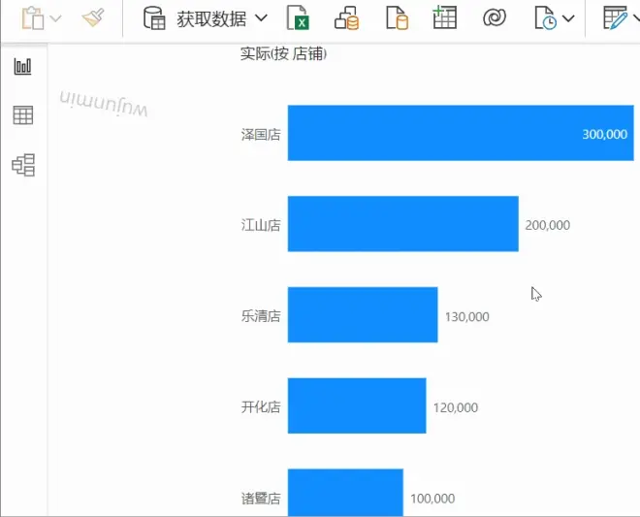
Task: Click the chart title 实际(按 店铺)
Action: coord(284,53)
